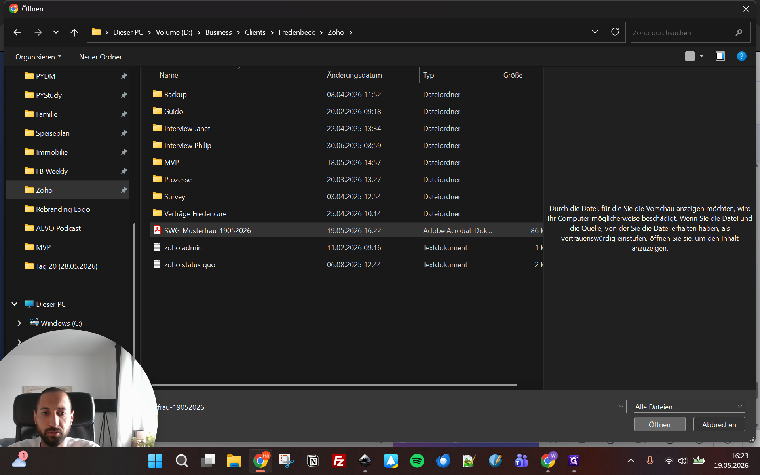This screenshot has height=475, width=760.
Task: Go back with the back arrow
Action: (x=17, y=32)
